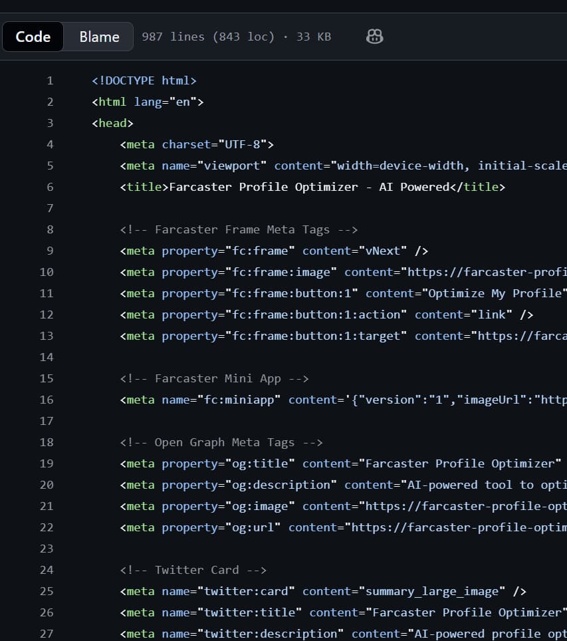Image resolution: width=567 pixels, height=641 pixels.
Task: Click the Twitter Card comment on line 24
Action: click(193, 570)
